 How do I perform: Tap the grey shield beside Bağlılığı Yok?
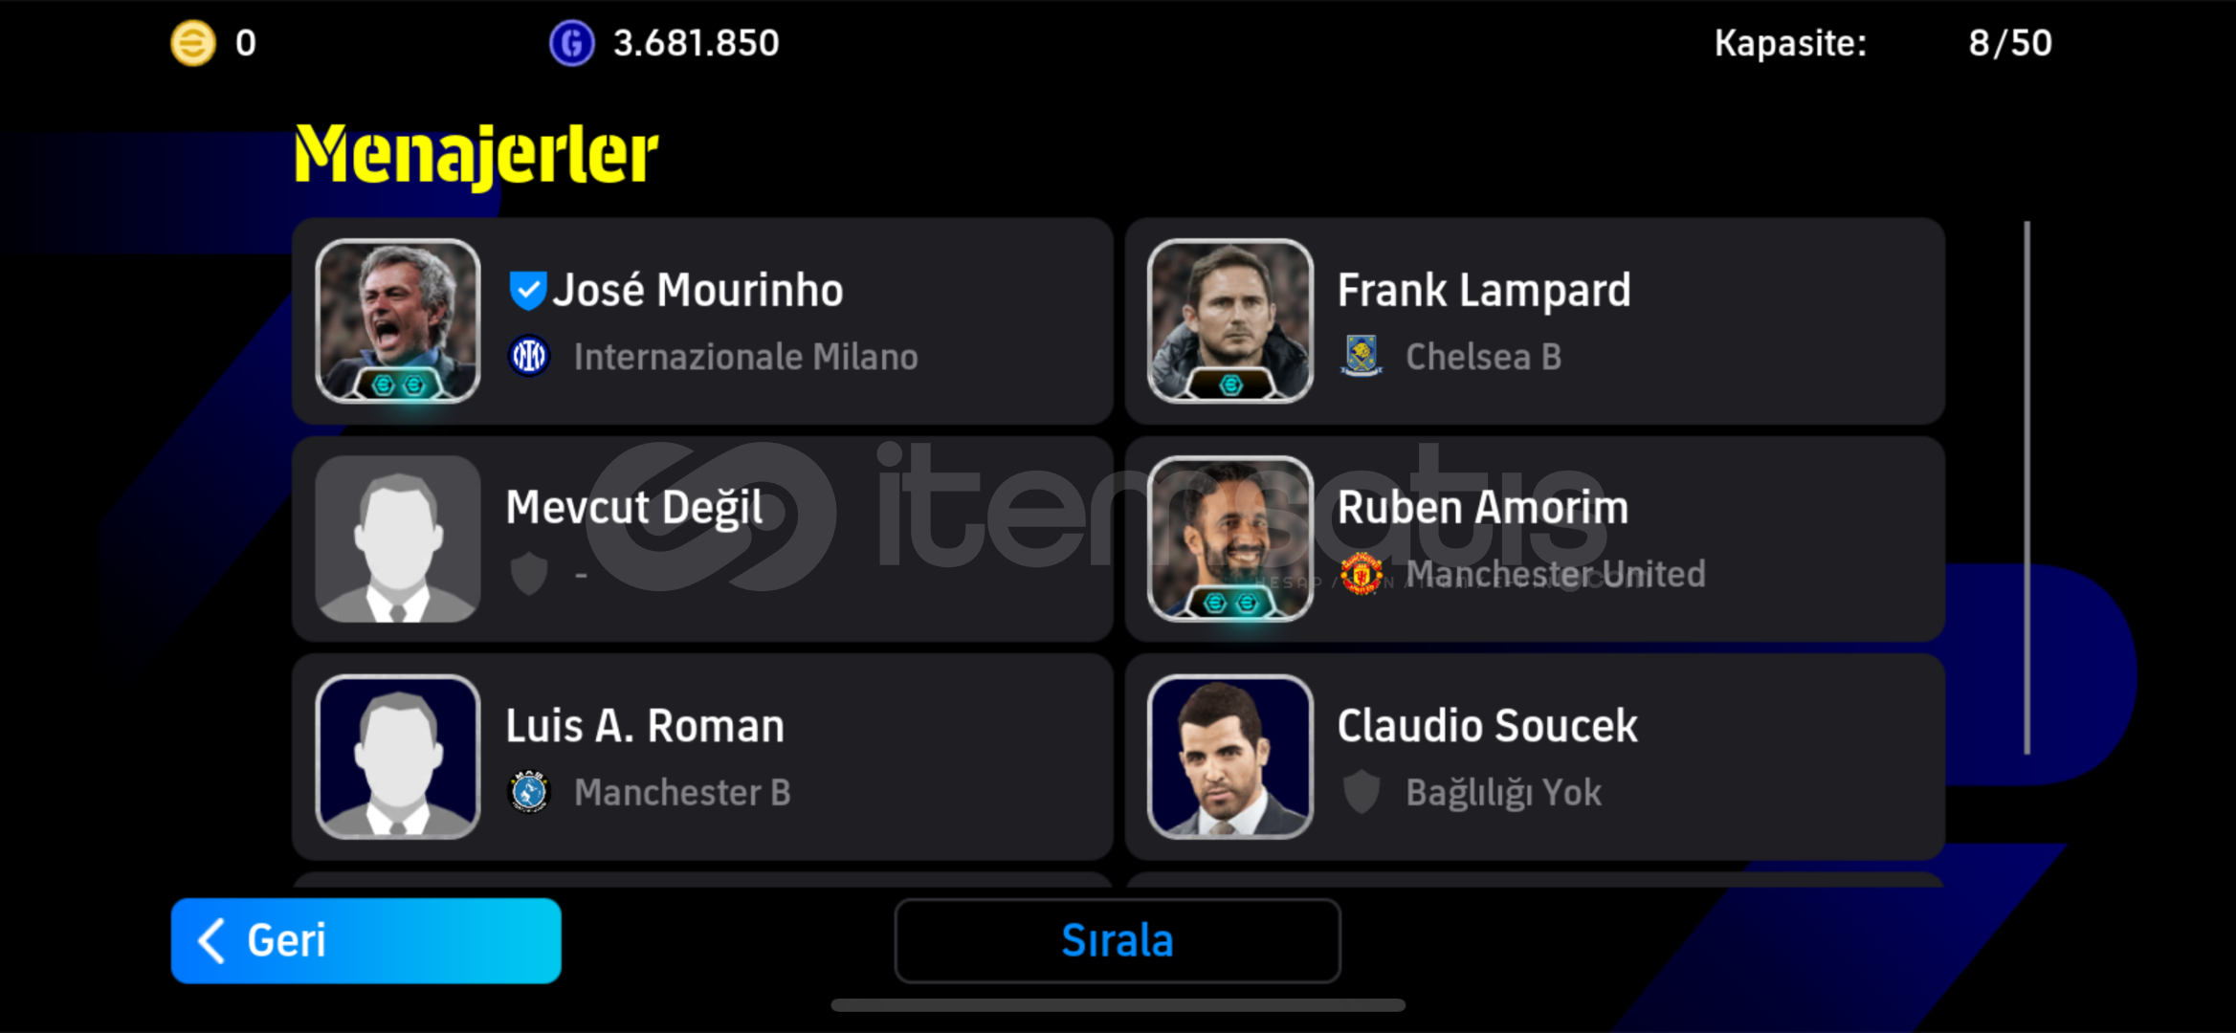[x=1361, y=792]
